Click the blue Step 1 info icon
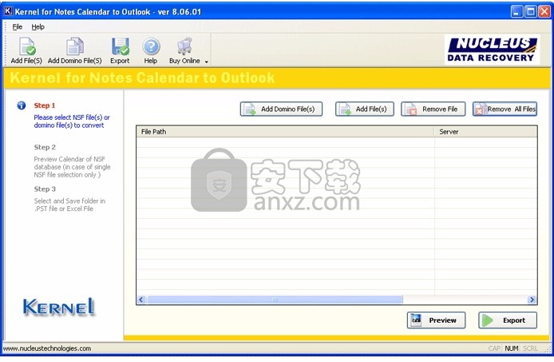This screenshot has width=554, height=362. click(22, 105)
